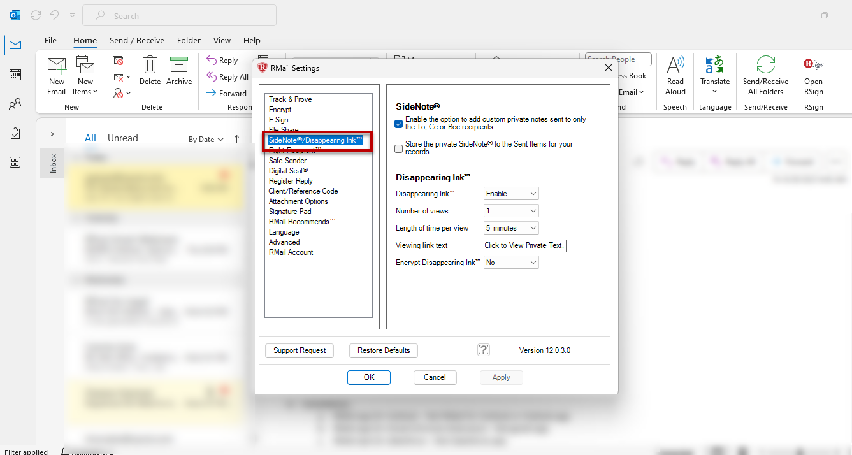Viewport: 852px width, 455px height.
Task: Select Client/Reference Code in settings list
Action: pos(303,191)
